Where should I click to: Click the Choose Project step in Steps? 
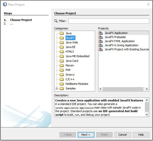[x=21, y=20]
